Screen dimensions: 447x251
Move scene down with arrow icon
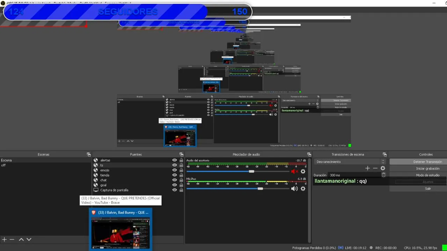tap(29, 239)
